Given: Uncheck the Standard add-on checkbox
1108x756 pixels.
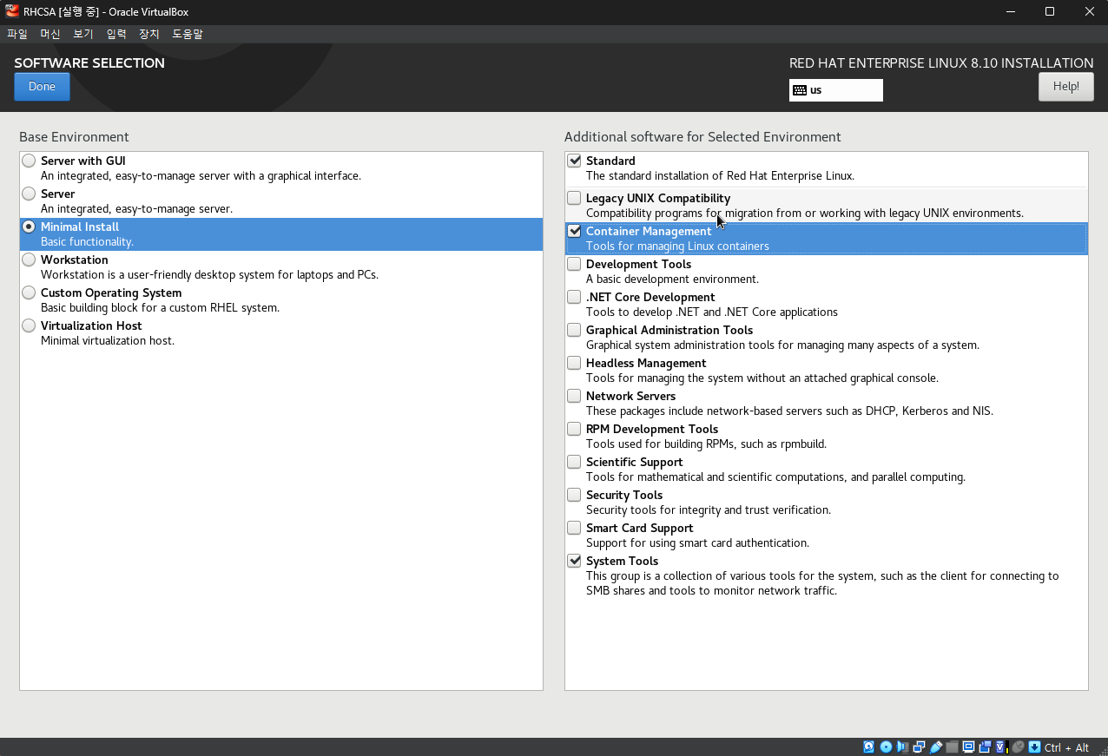Looking at the screenshot, I should pos(574,161).
